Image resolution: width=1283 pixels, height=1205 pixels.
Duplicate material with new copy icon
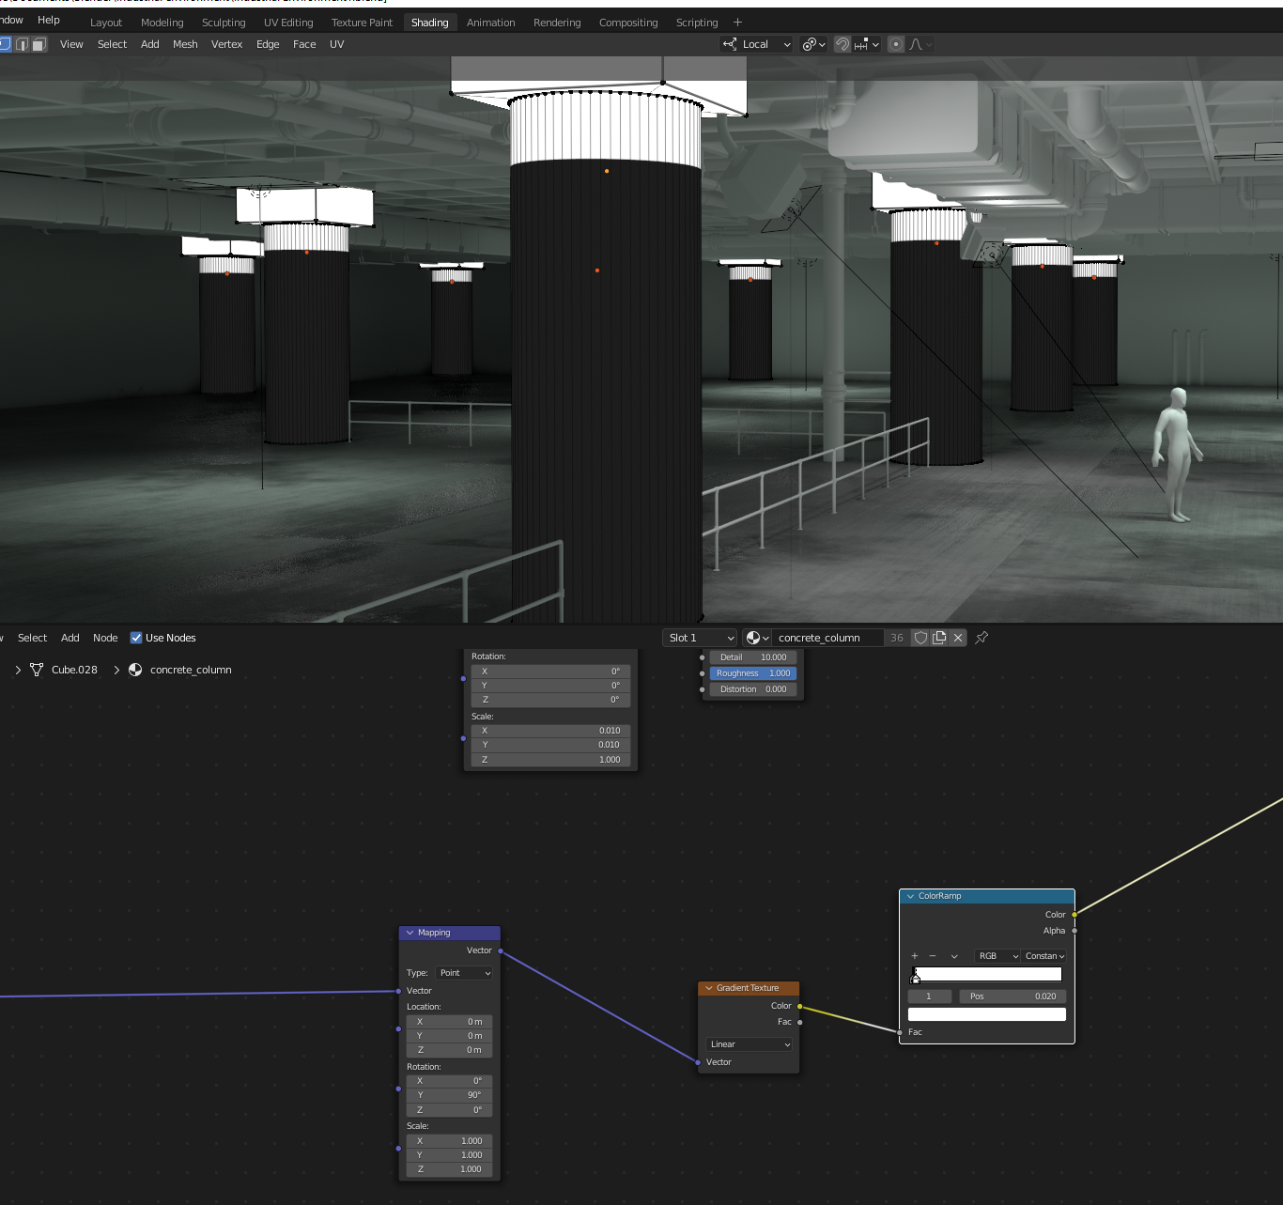[939, 638]
